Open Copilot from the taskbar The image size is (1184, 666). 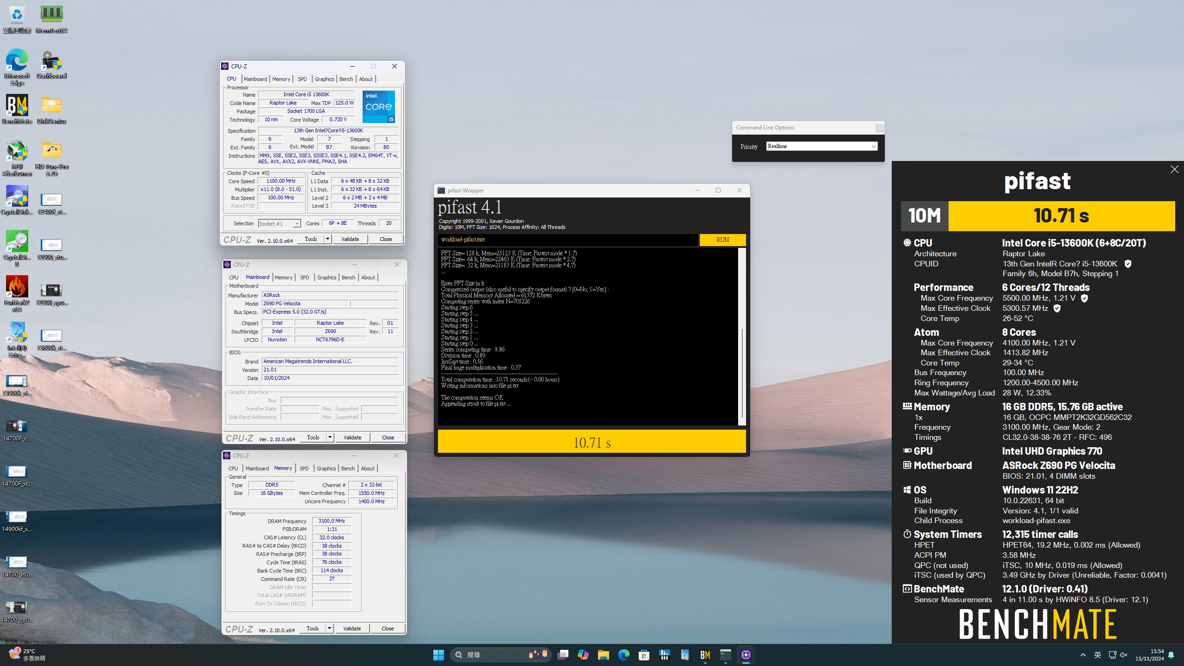click(583, 655)
